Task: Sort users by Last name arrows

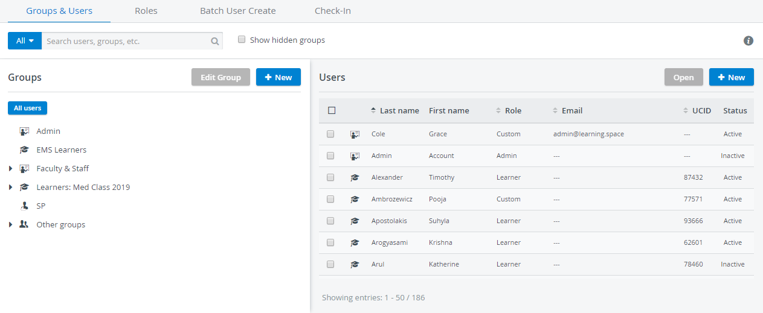Action: click(373, 110)
